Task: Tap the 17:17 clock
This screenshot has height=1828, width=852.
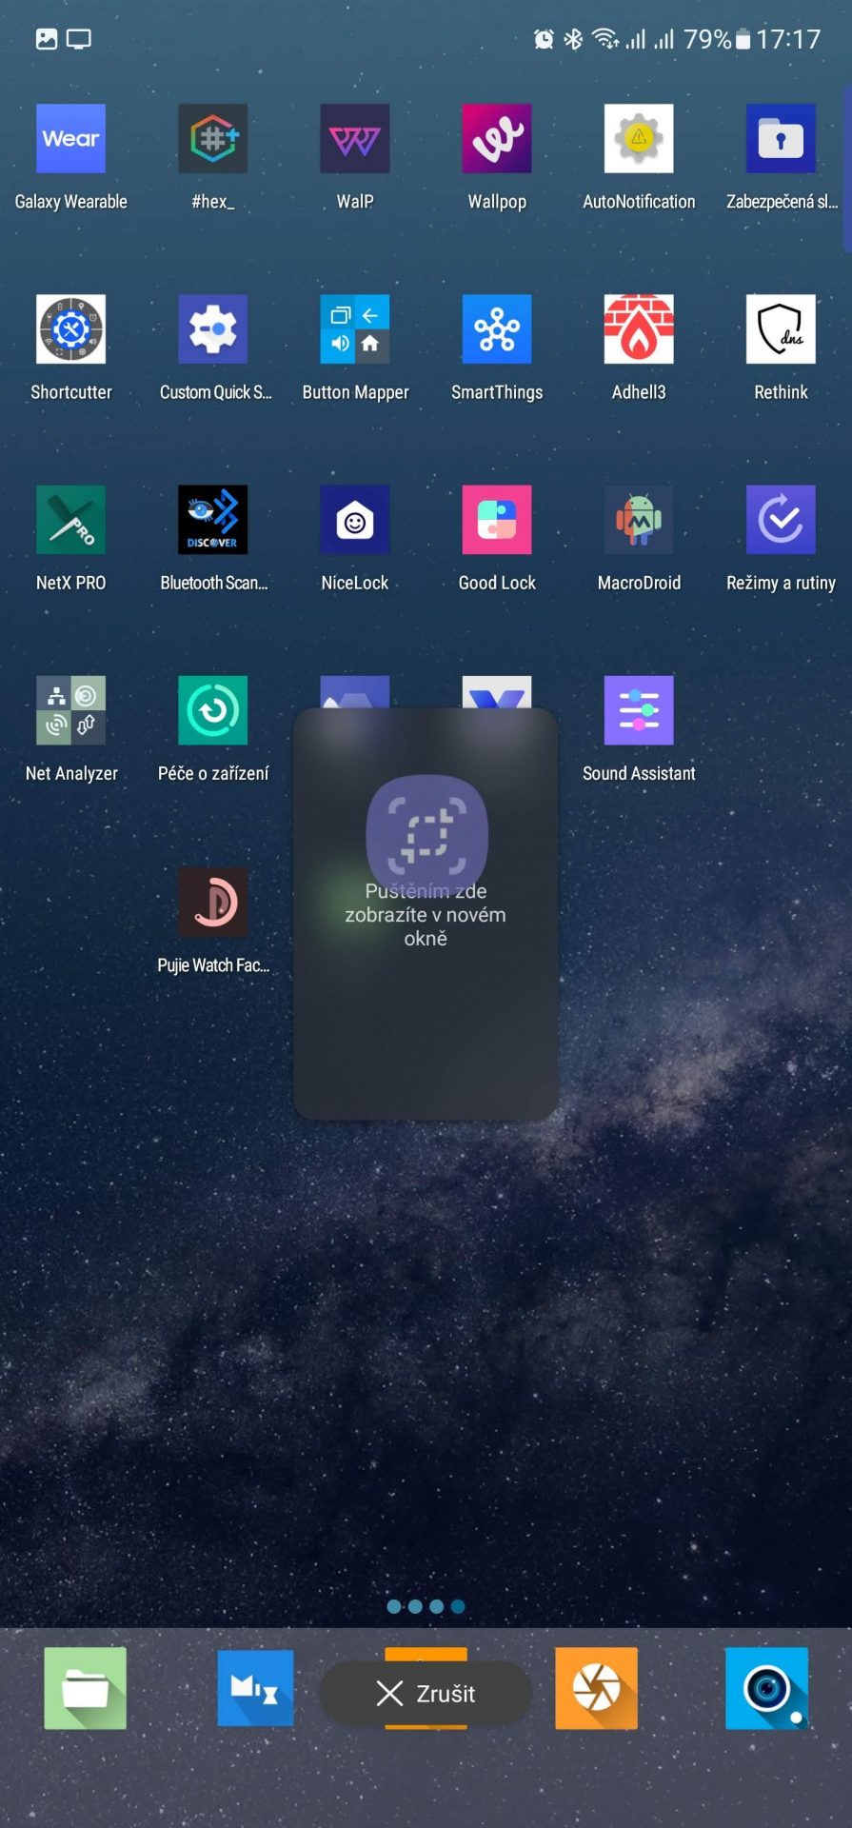Action: click(x=788, y=39)
